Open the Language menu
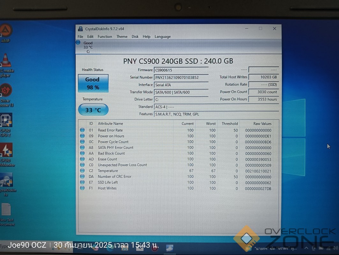 pos(163,37)
